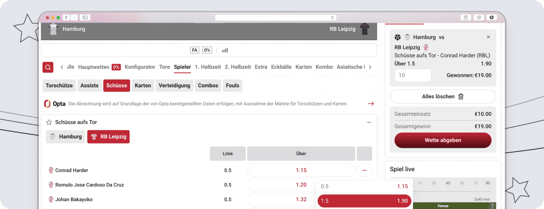Reload the page
This screenshot has height=209, width=544.
(x=332, y=17)
